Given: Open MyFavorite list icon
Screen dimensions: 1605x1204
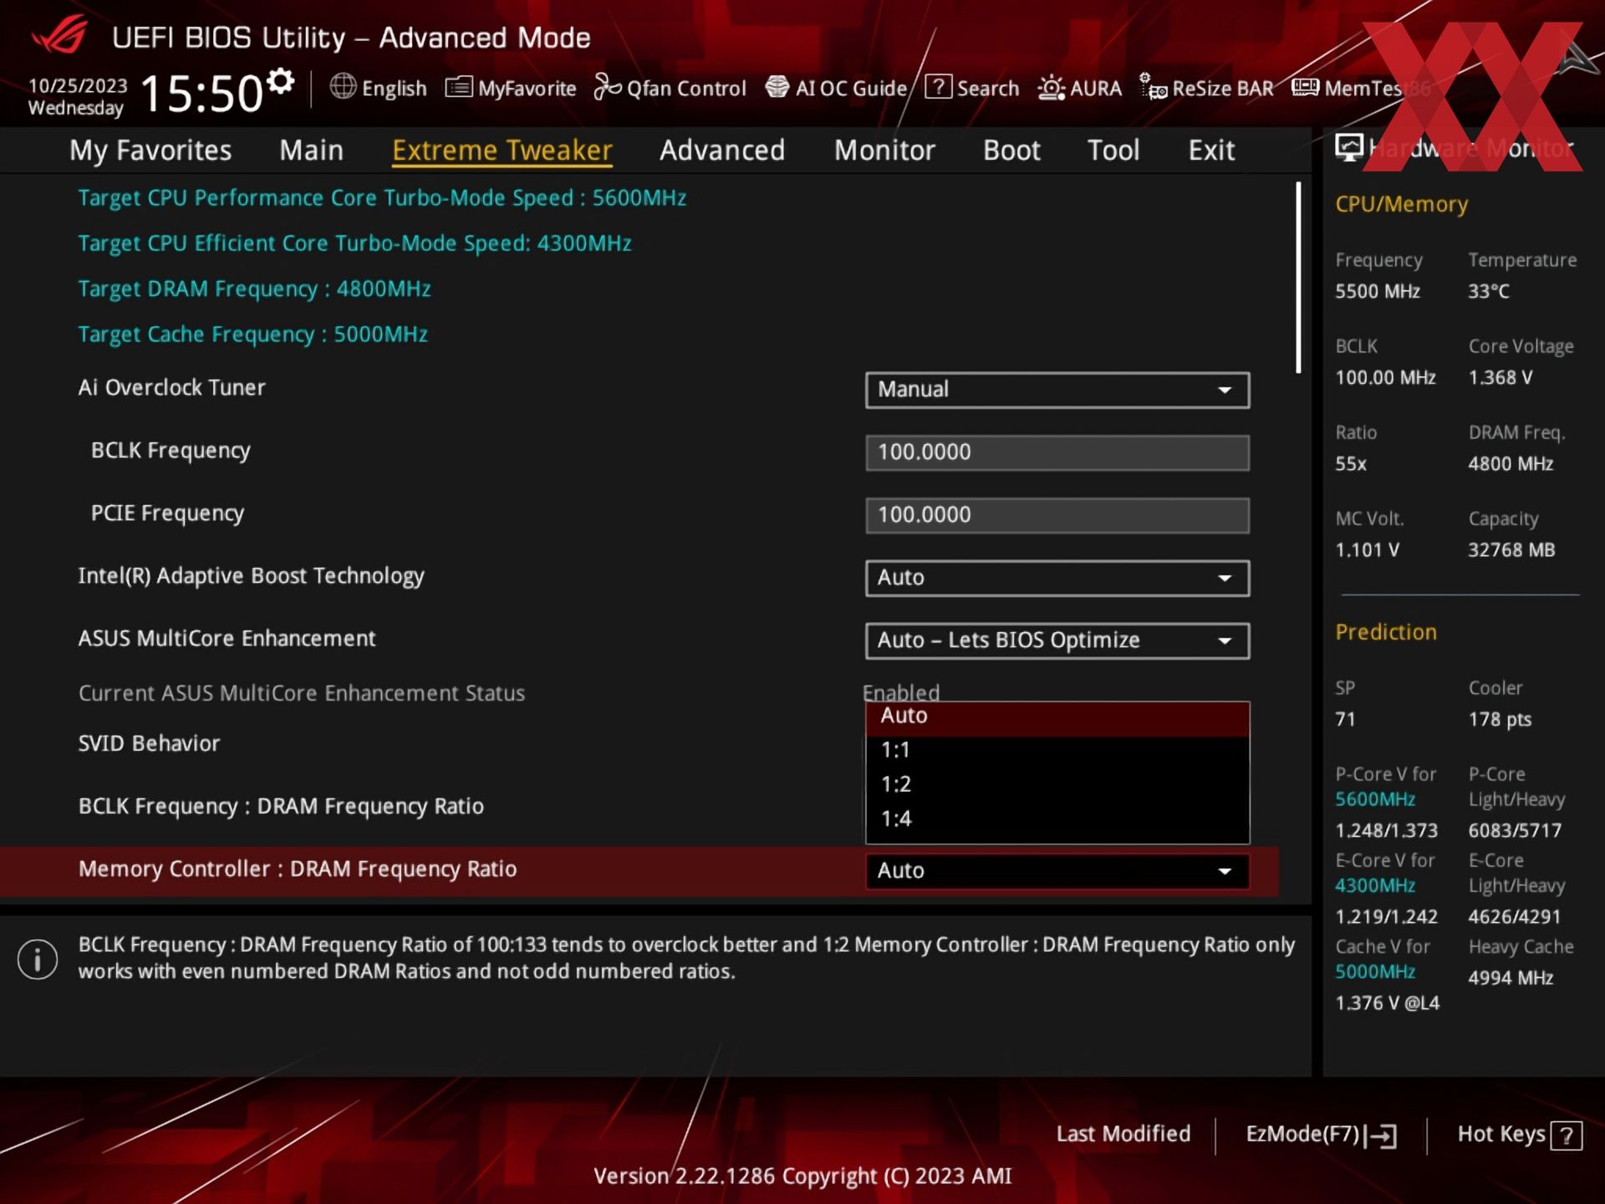Looking at the screenshot, I should click(459, 87).
